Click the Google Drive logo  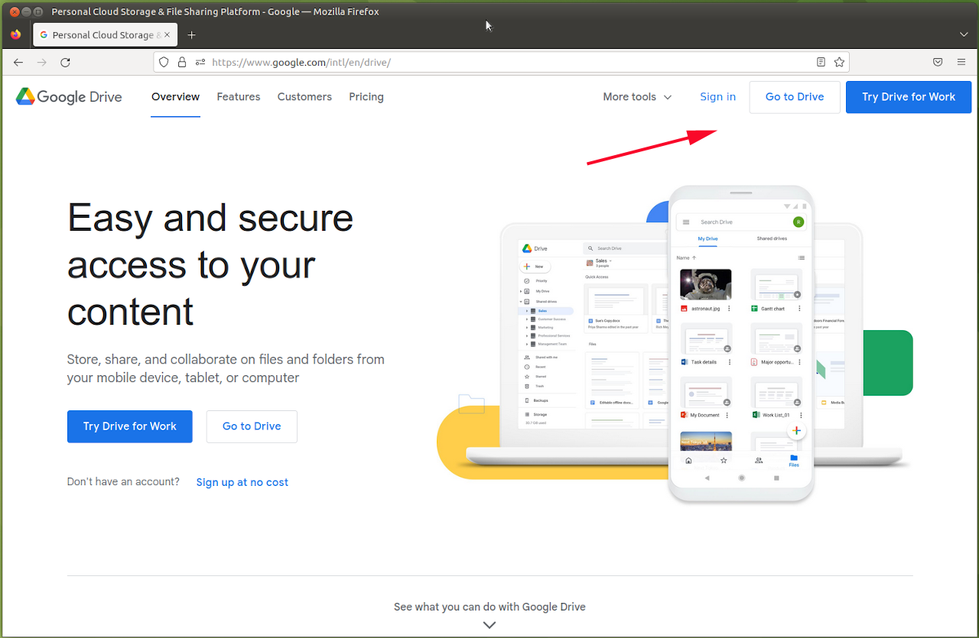pos(69,97)
